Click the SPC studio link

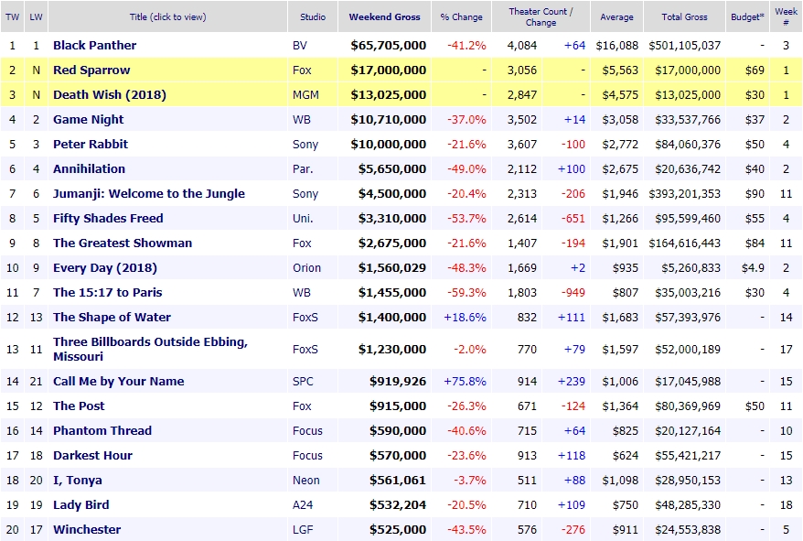[303, 381]
